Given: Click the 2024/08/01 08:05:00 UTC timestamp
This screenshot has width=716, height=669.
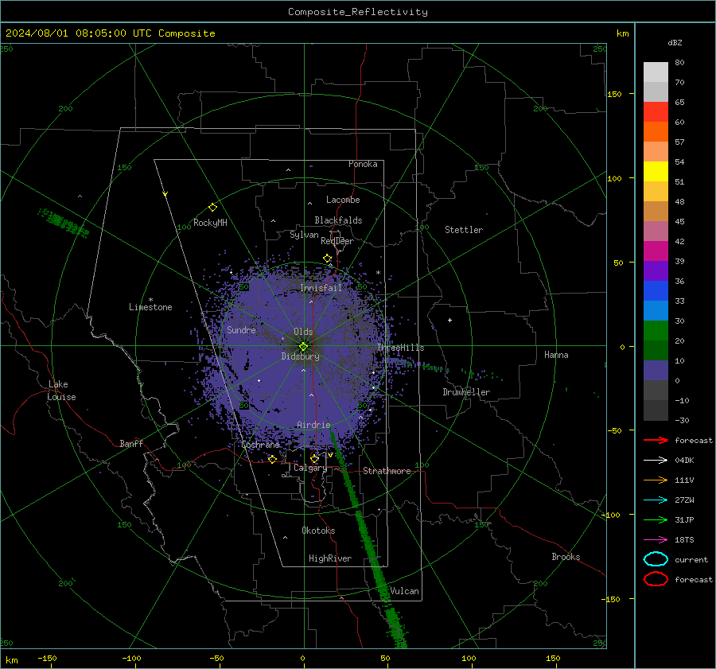Looking at the screenshot, I should [110, 33].
